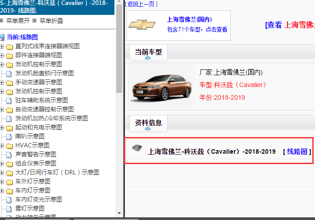Click 菜单折叠 text label
Screen dimensions: 315x220
click(51, 21)
